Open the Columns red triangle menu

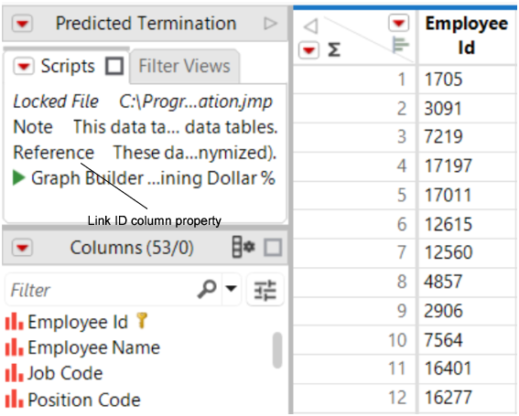(x=22, y=248)
